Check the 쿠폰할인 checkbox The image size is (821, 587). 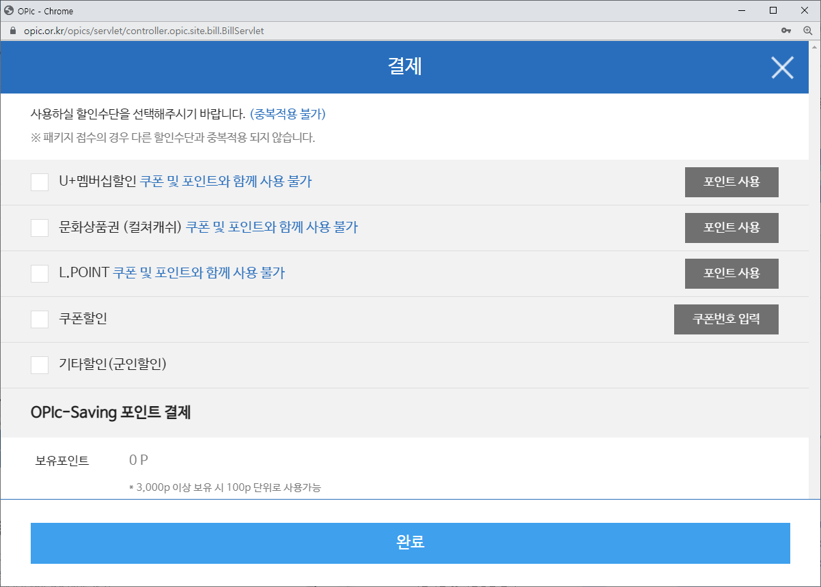(40, 319)
